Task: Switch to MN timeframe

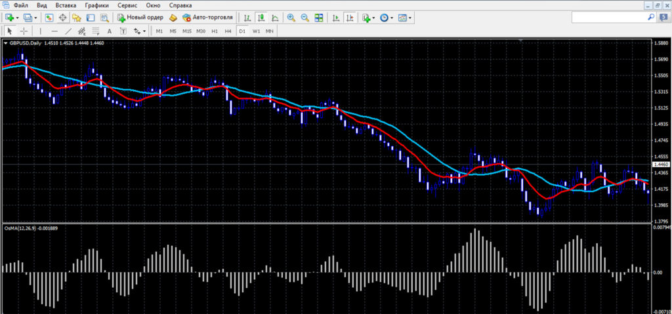Action: pos(269,31)
